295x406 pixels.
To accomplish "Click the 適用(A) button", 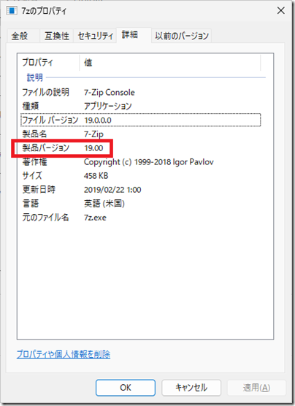I will (x=257, y=388).
